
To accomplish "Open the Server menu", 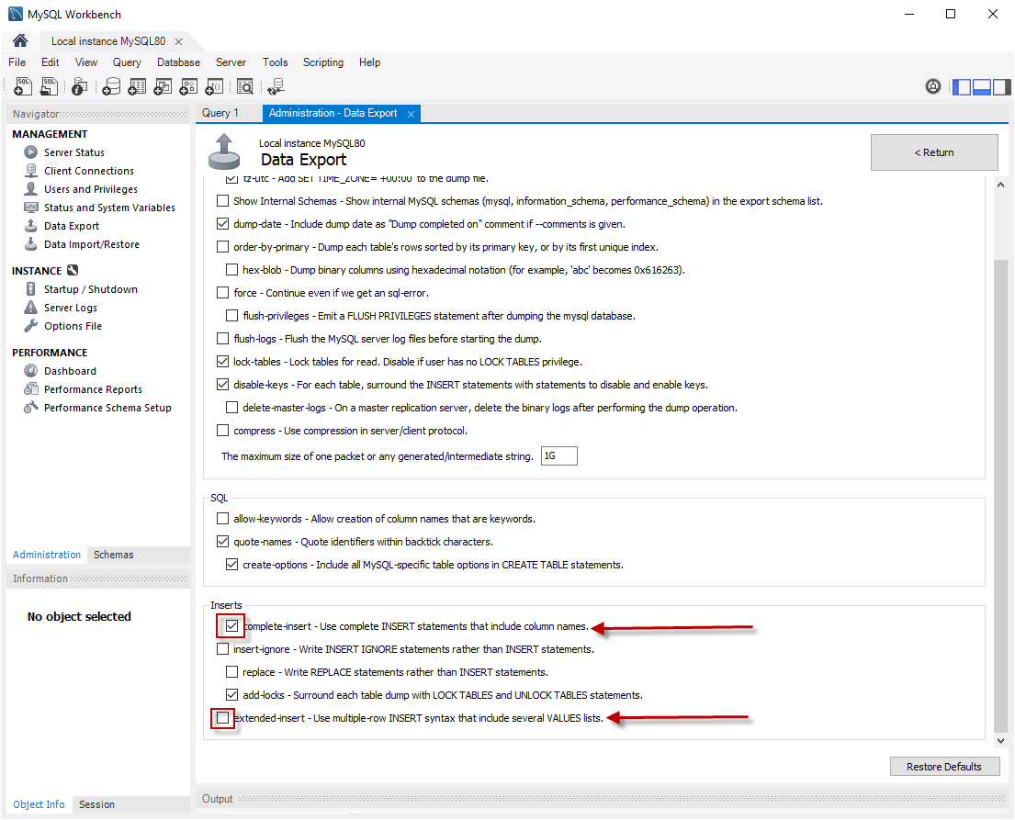I will click(231, 62).
